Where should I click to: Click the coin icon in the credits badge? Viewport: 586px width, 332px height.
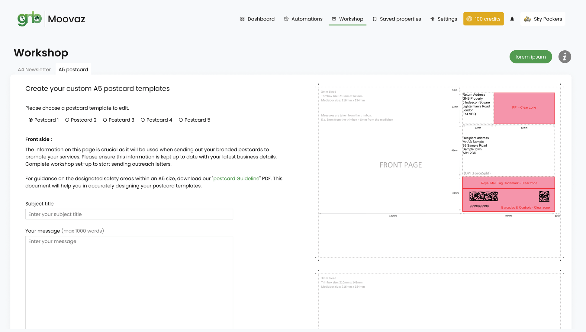(469, 19)
